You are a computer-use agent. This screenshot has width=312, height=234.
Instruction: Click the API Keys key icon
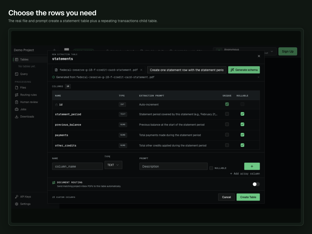17,197
